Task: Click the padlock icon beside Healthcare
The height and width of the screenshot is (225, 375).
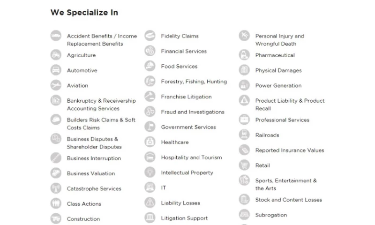Action: 150,142
